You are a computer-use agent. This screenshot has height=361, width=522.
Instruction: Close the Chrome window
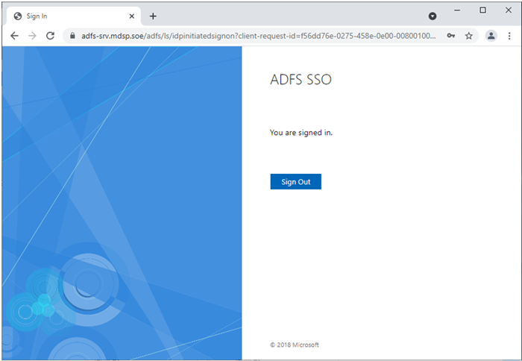509,10
